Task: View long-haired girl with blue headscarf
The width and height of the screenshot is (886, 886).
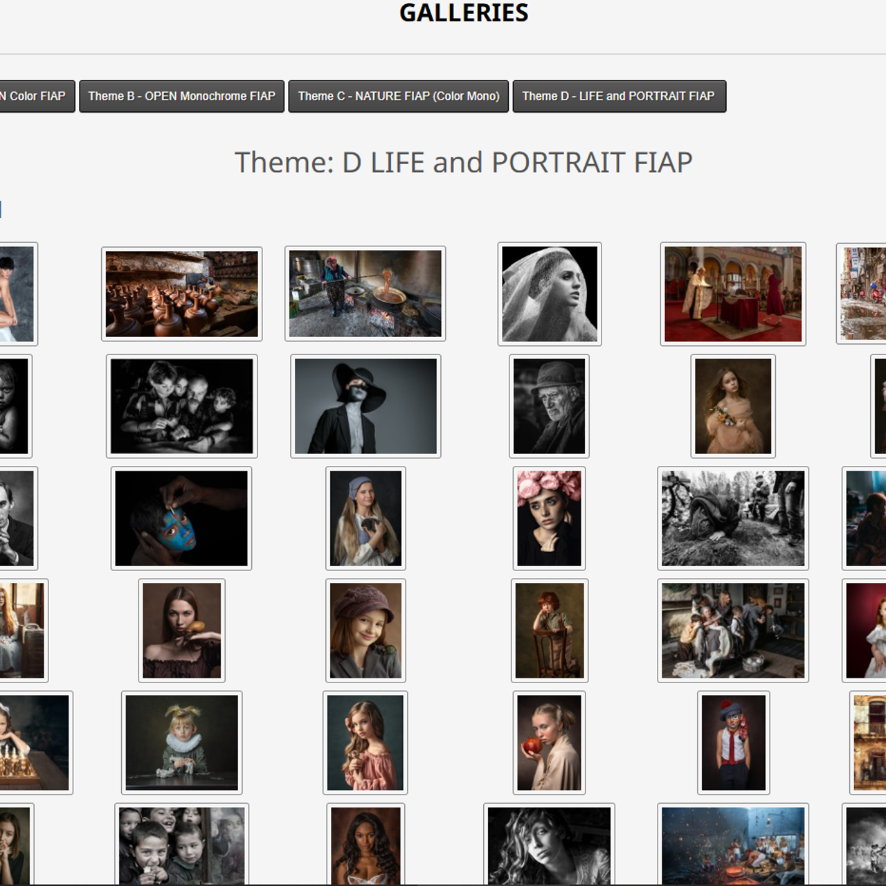Action: pos(365,518)
